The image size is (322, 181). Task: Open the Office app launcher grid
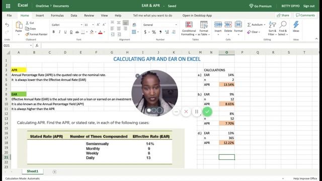click(8, 6)
